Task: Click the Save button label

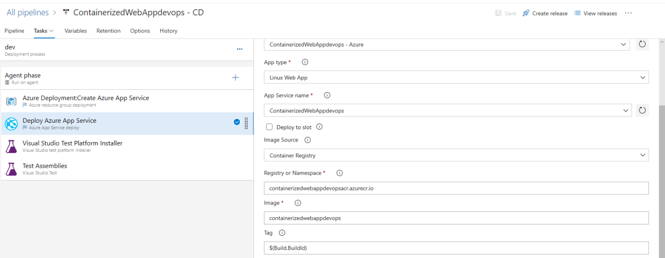Action: pos(510,14)
